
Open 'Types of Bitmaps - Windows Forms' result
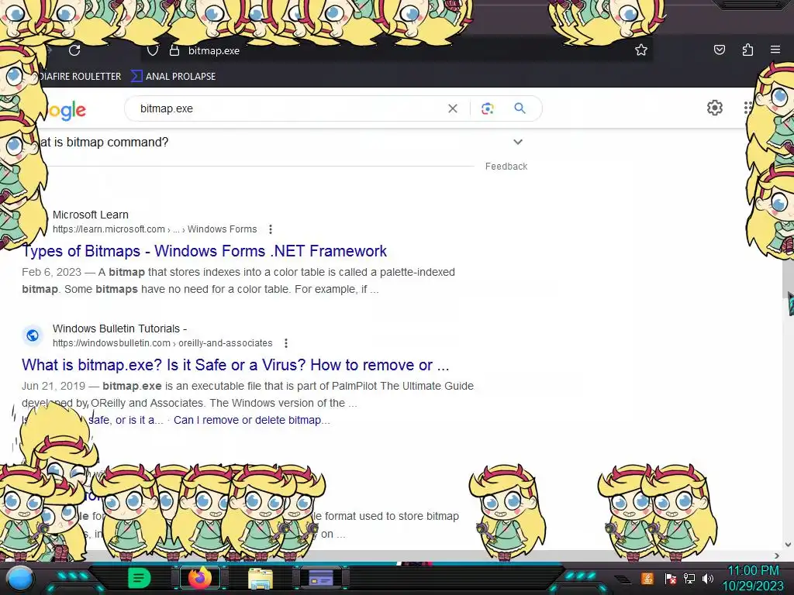(x=205, y=251)
